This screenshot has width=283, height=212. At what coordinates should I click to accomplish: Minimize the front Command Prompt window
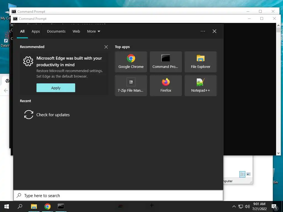click(x=249, y=18)
